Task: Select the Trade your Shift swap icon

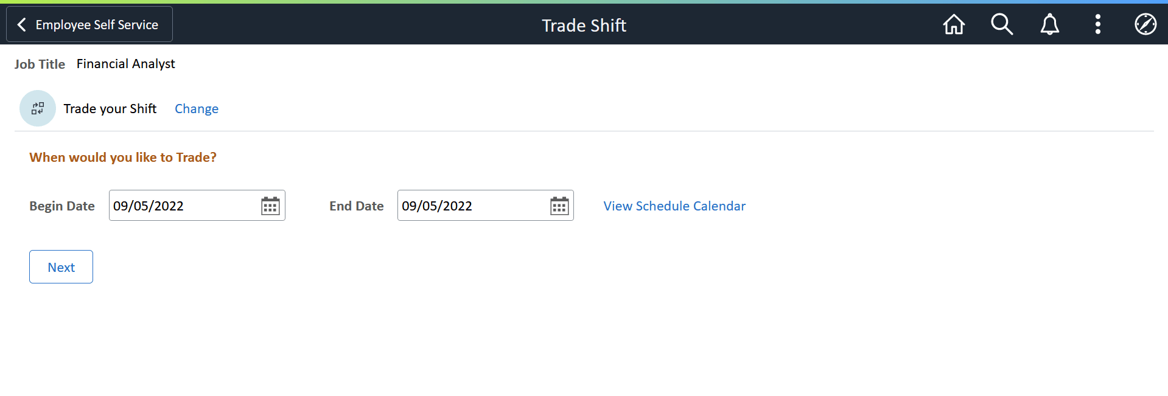Action: pos(37,108)
